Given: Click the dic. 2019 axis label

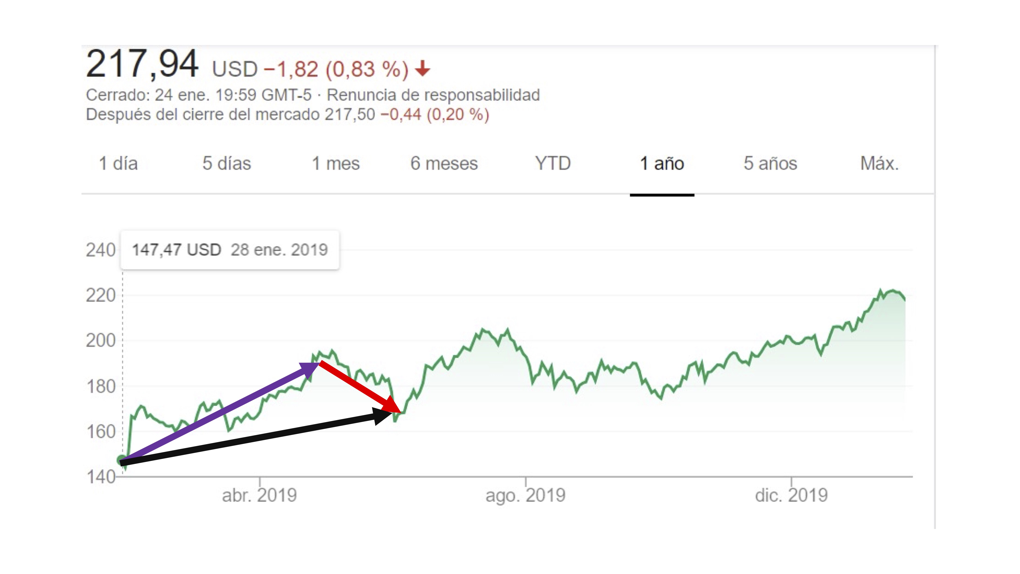Looking at the screenshot, I should [x=791, y=496].
